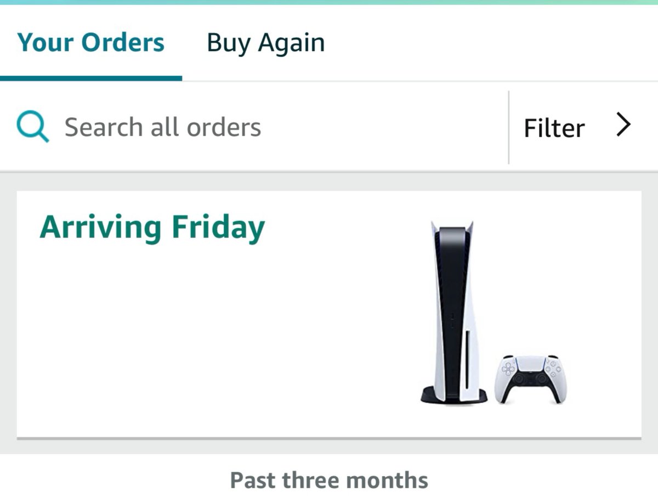Tap the black stand of the console

[454, 396]
